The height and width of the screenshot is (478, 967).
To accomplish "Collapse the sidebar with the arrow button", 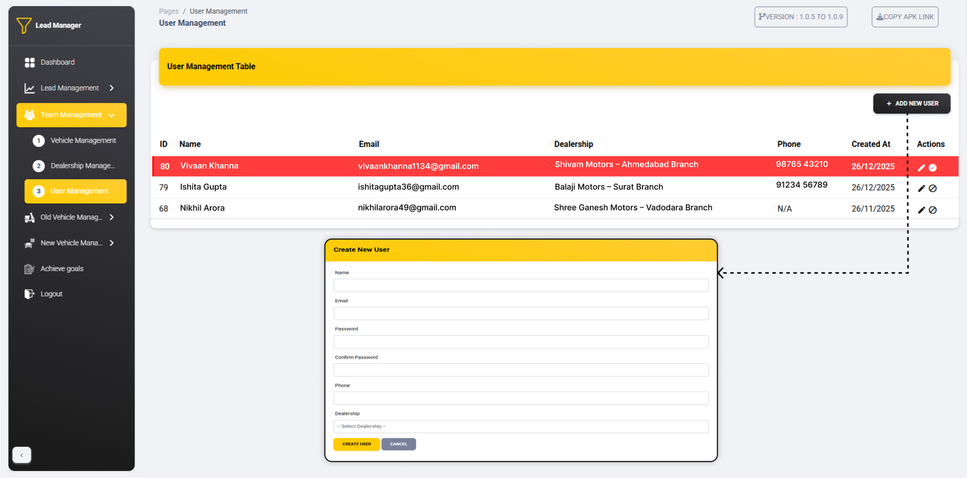I will click(x=22, y=455).
